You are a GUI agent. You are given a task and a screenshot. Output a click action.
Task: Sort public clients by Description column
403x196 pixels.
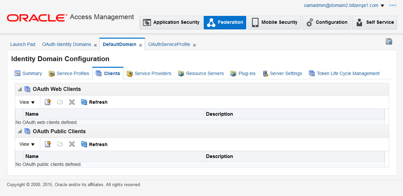click(294, 156)
